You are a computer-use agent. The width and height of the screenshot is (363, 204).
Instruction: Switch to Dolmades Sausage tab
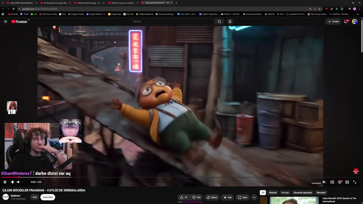(89, 3)
